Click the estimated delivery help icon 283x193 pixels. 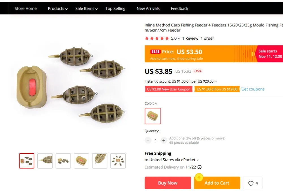200,167
